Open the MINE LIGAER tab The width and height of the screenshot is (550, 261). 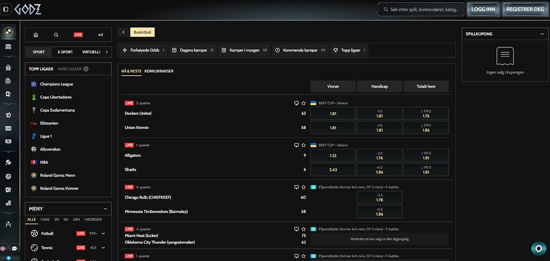point(73,69)
